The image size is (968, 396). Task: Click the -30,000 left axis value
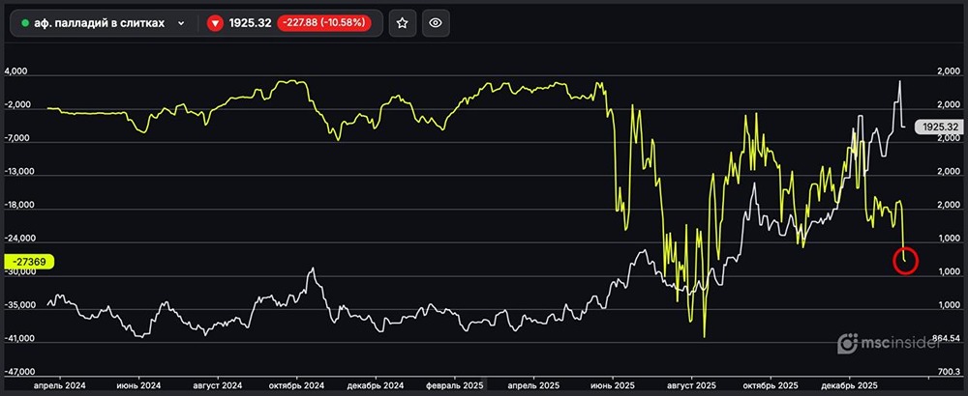point(18,271)
